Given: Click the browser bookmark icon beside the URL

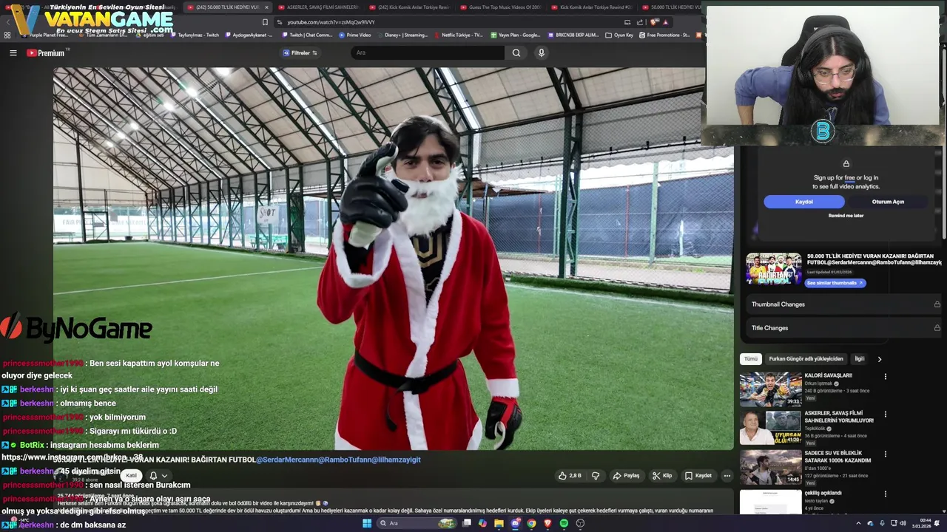Looking at the screenshot, I should click(265, 22).
